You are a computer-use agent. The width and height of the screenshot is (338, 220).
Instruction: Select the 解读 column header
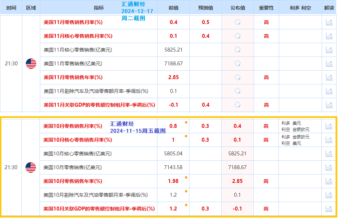tap(329, 8)
